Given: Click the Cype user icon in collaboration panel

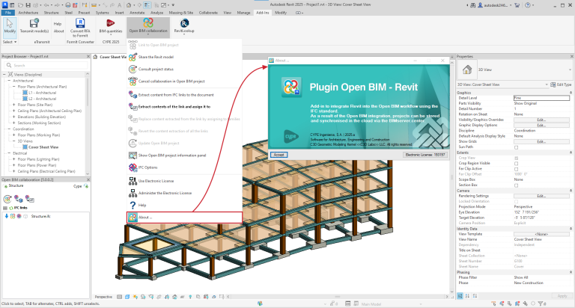Looking at the screenshot, I should click(x=86, y=186).
